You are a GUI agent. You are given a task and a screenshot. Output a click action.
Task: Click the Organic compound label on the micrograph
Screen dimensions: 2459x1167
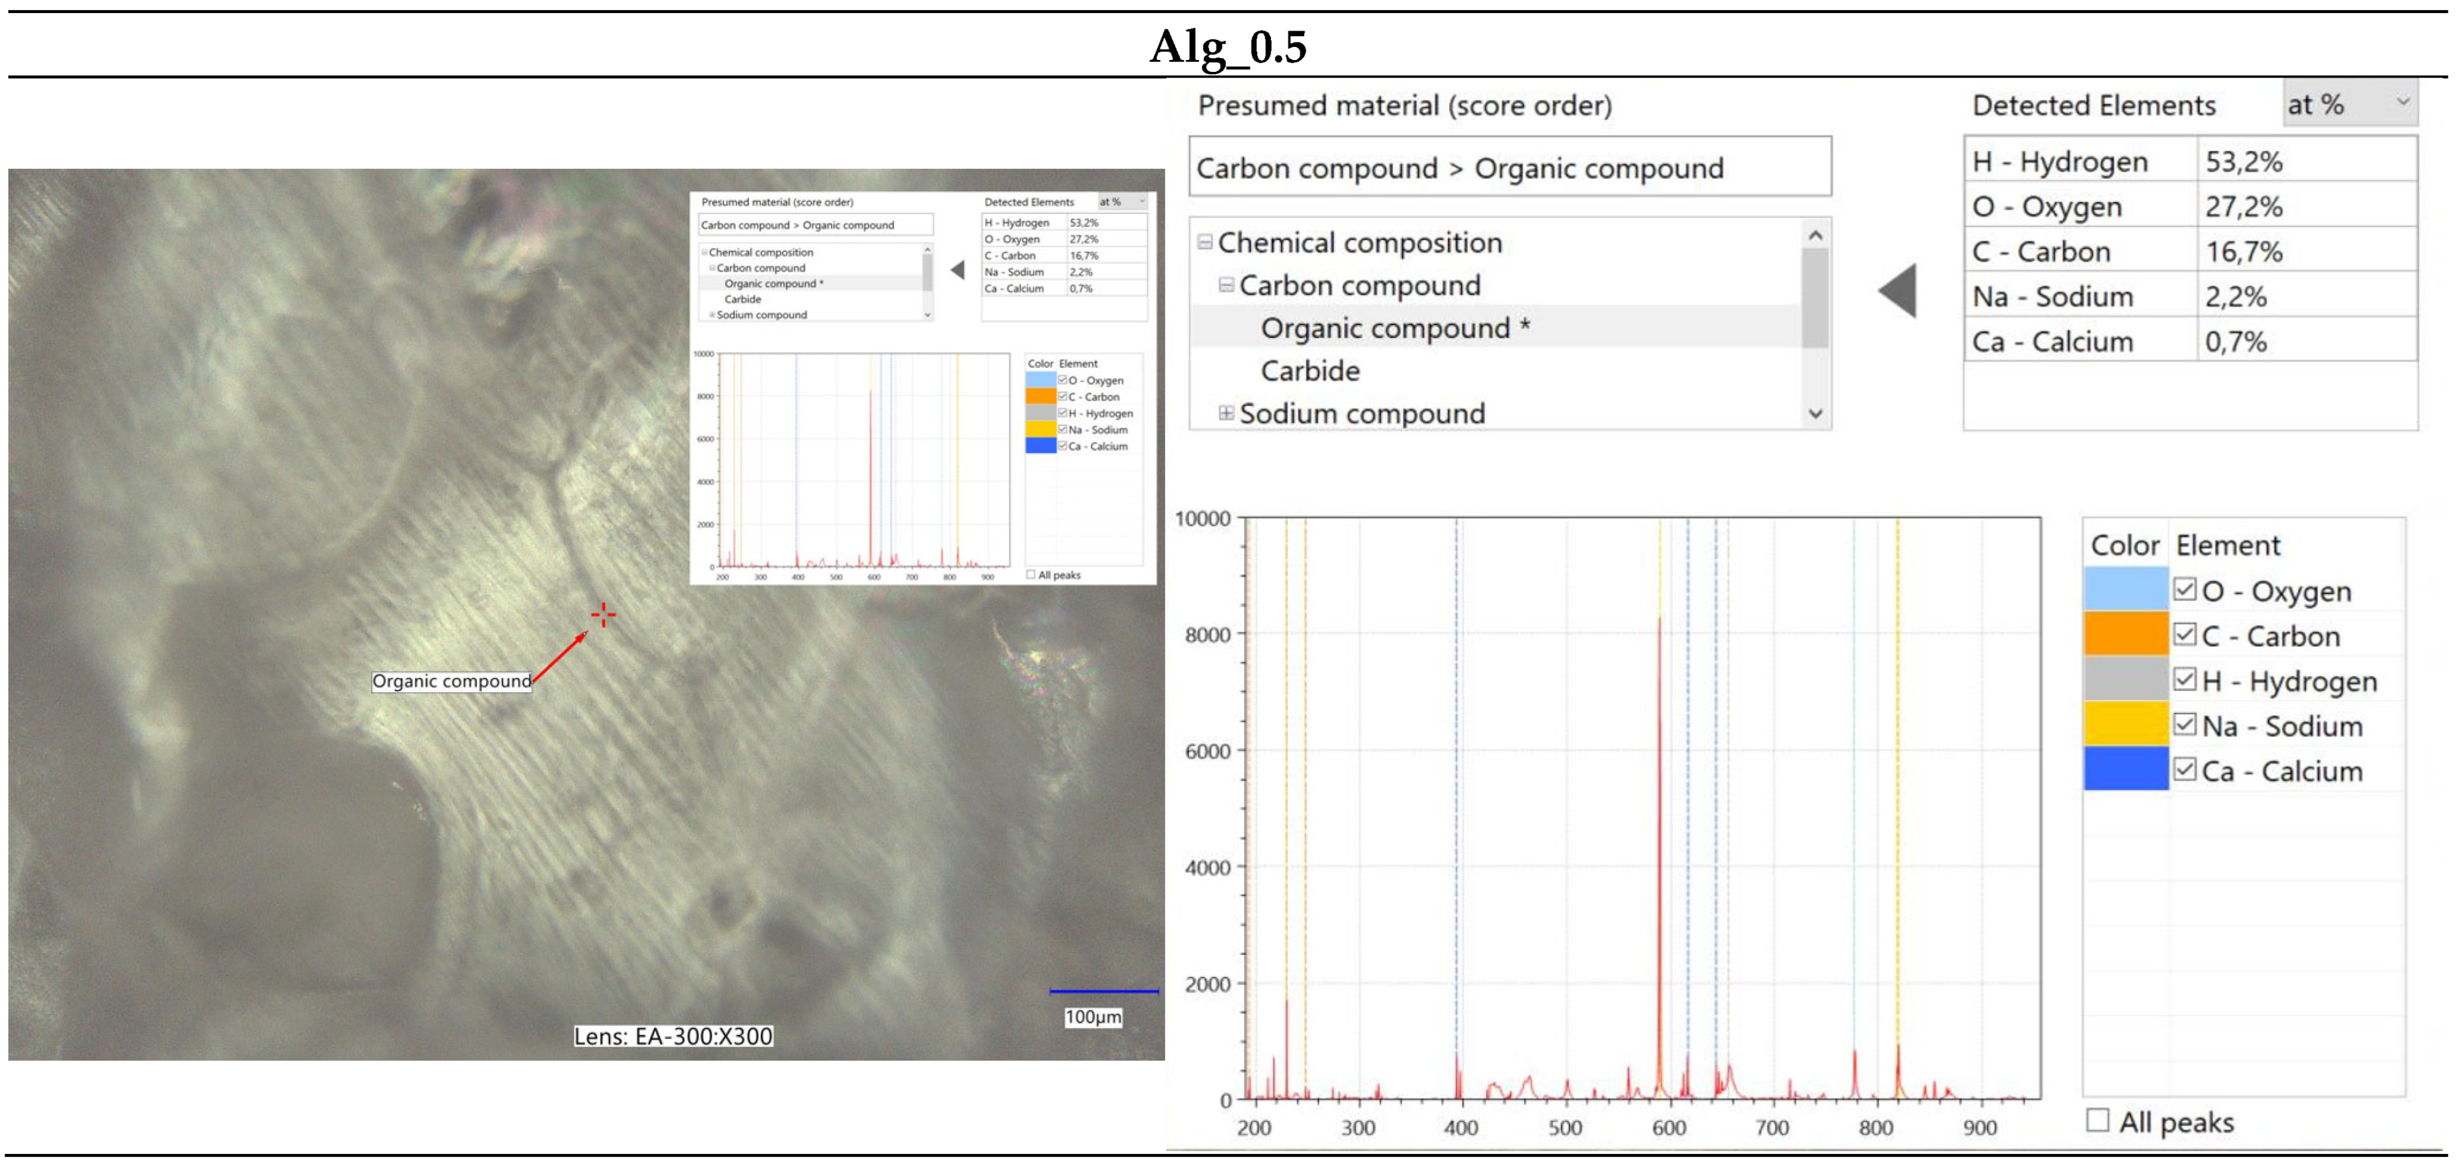pyautogui.click(x=452, y=681)
